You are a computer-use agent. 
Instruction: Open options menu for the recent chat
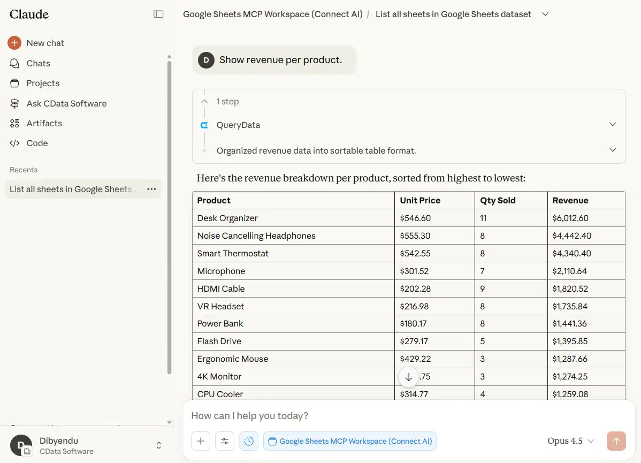[151, 189]
